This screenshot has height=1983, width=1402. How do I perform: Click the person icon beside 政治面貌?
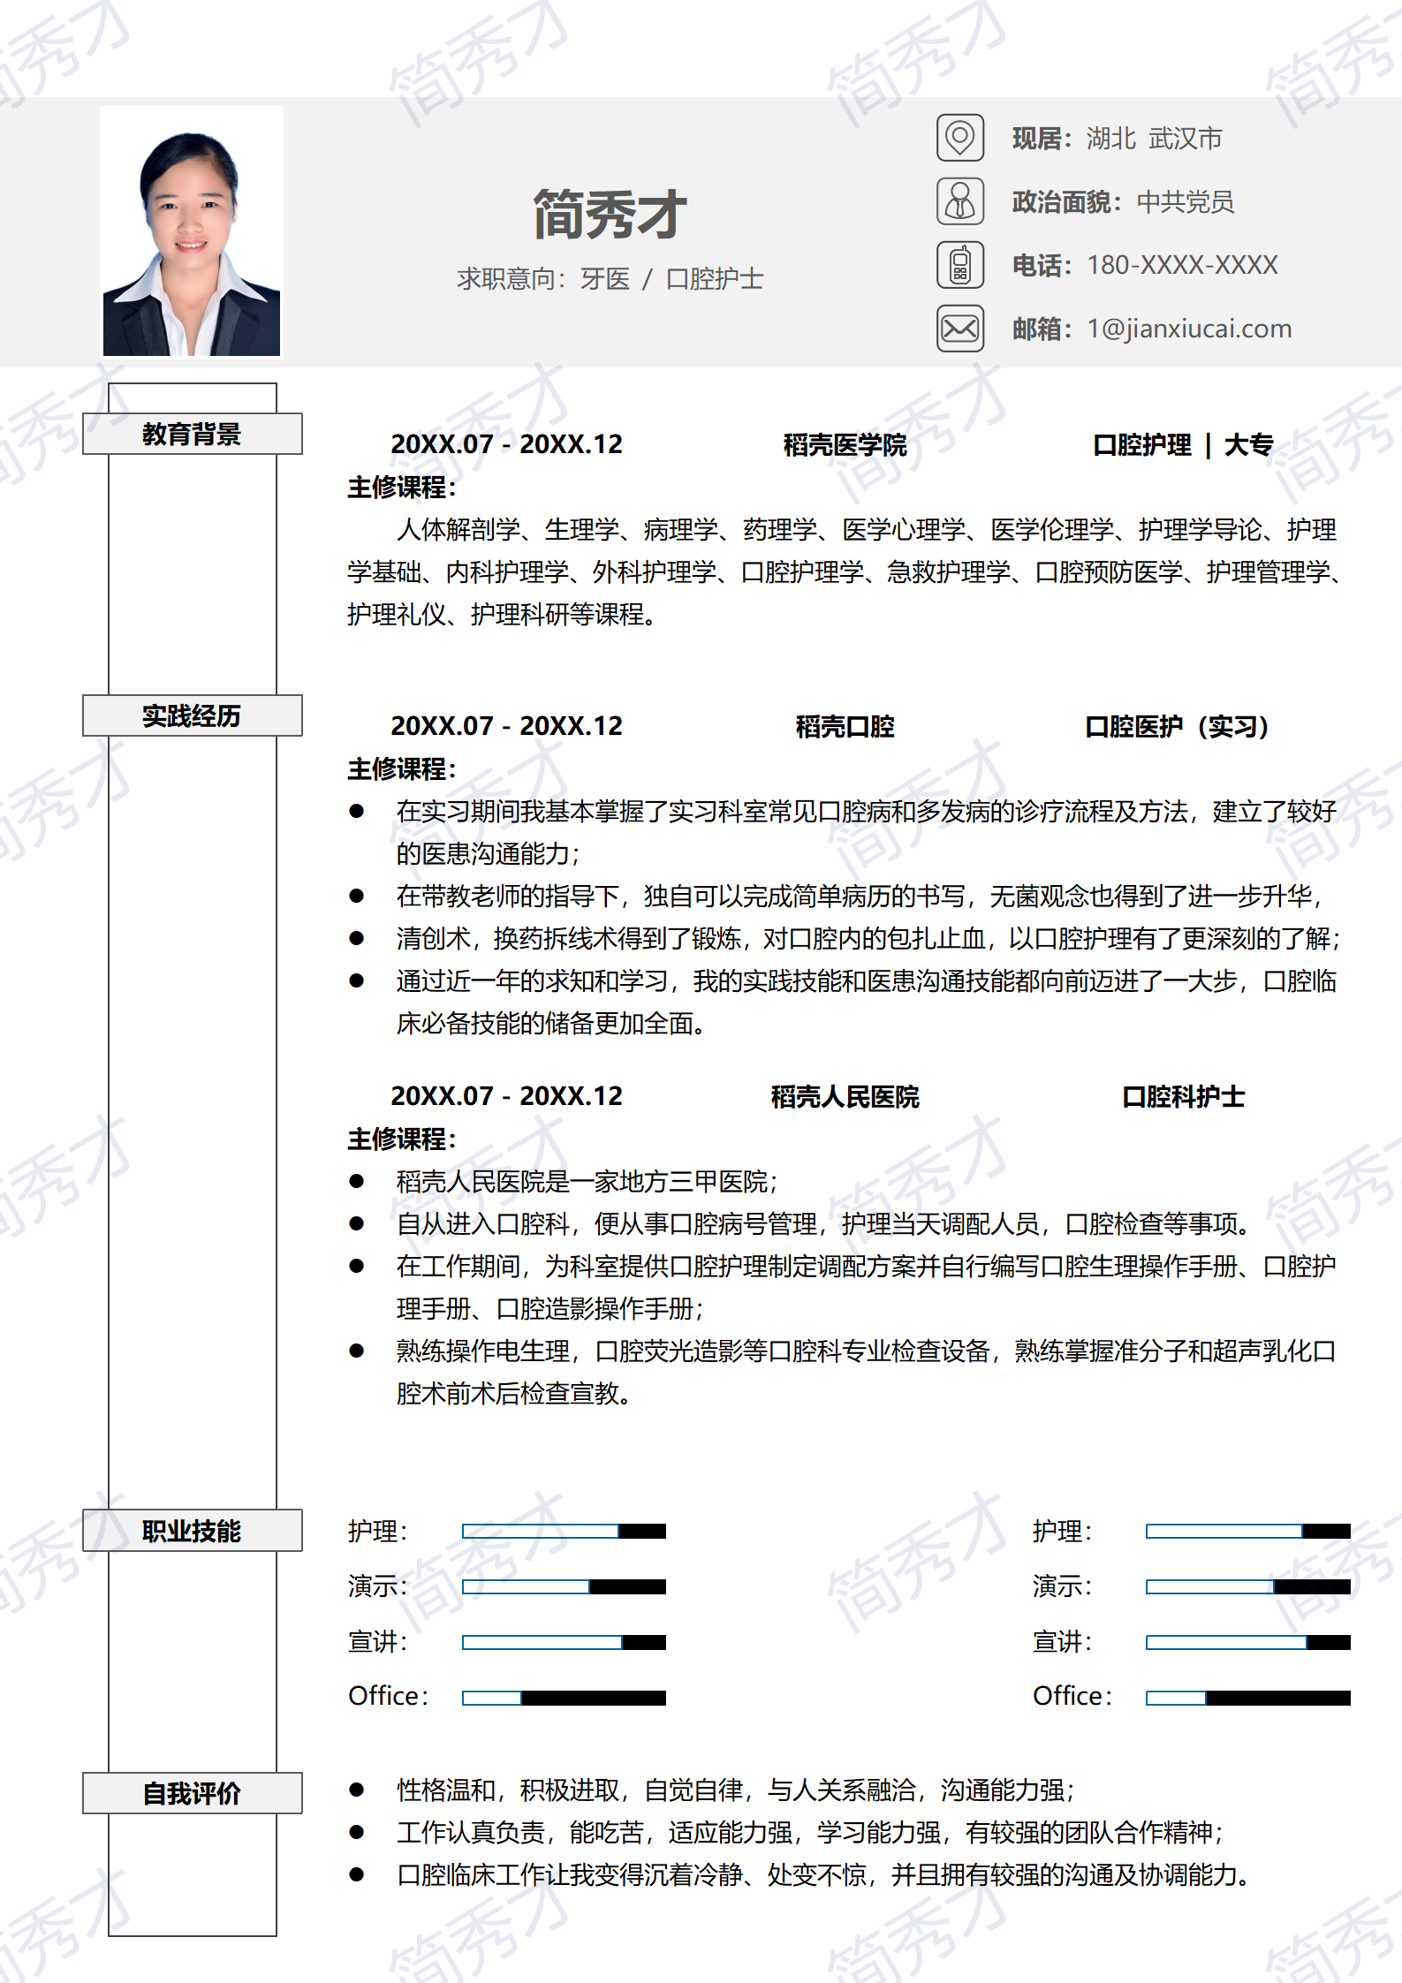coord(960,201)
